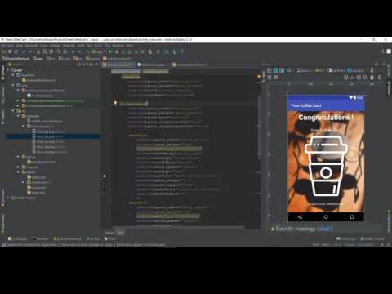Click the Congratulations heading in preview
This screenshot has height=294, width=392.
pyautogui.click(x=326, y=118)
